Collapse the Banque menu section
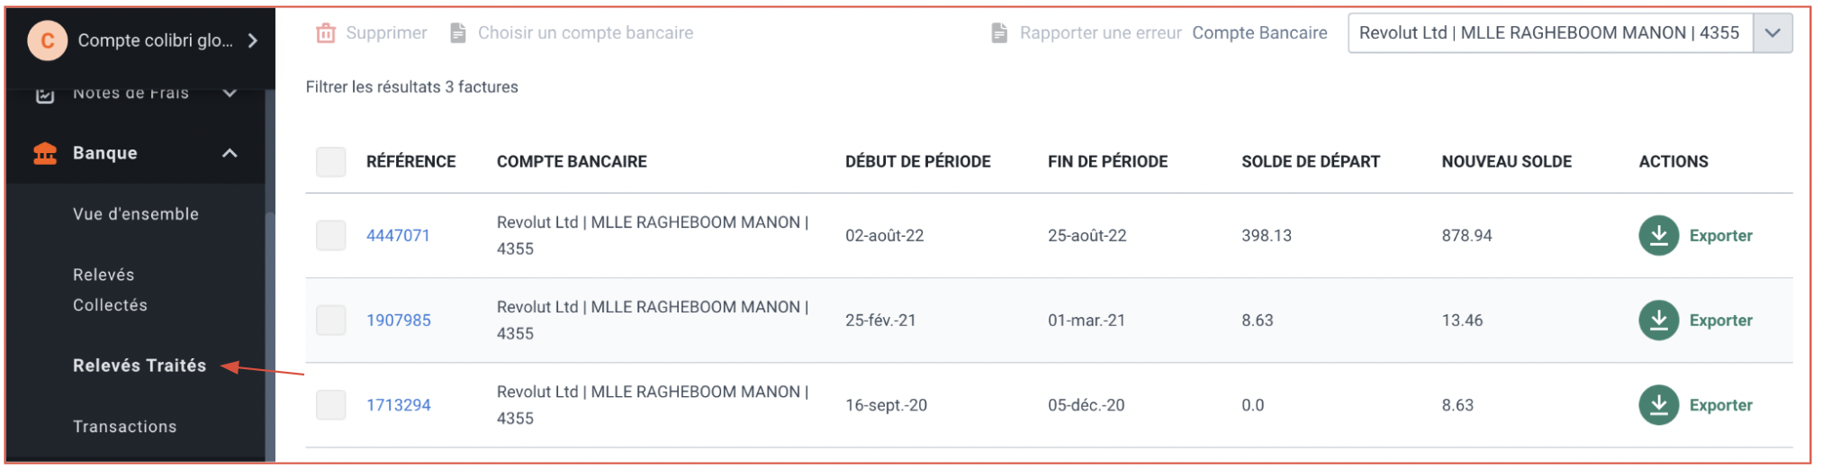 (x=230, y=153)
